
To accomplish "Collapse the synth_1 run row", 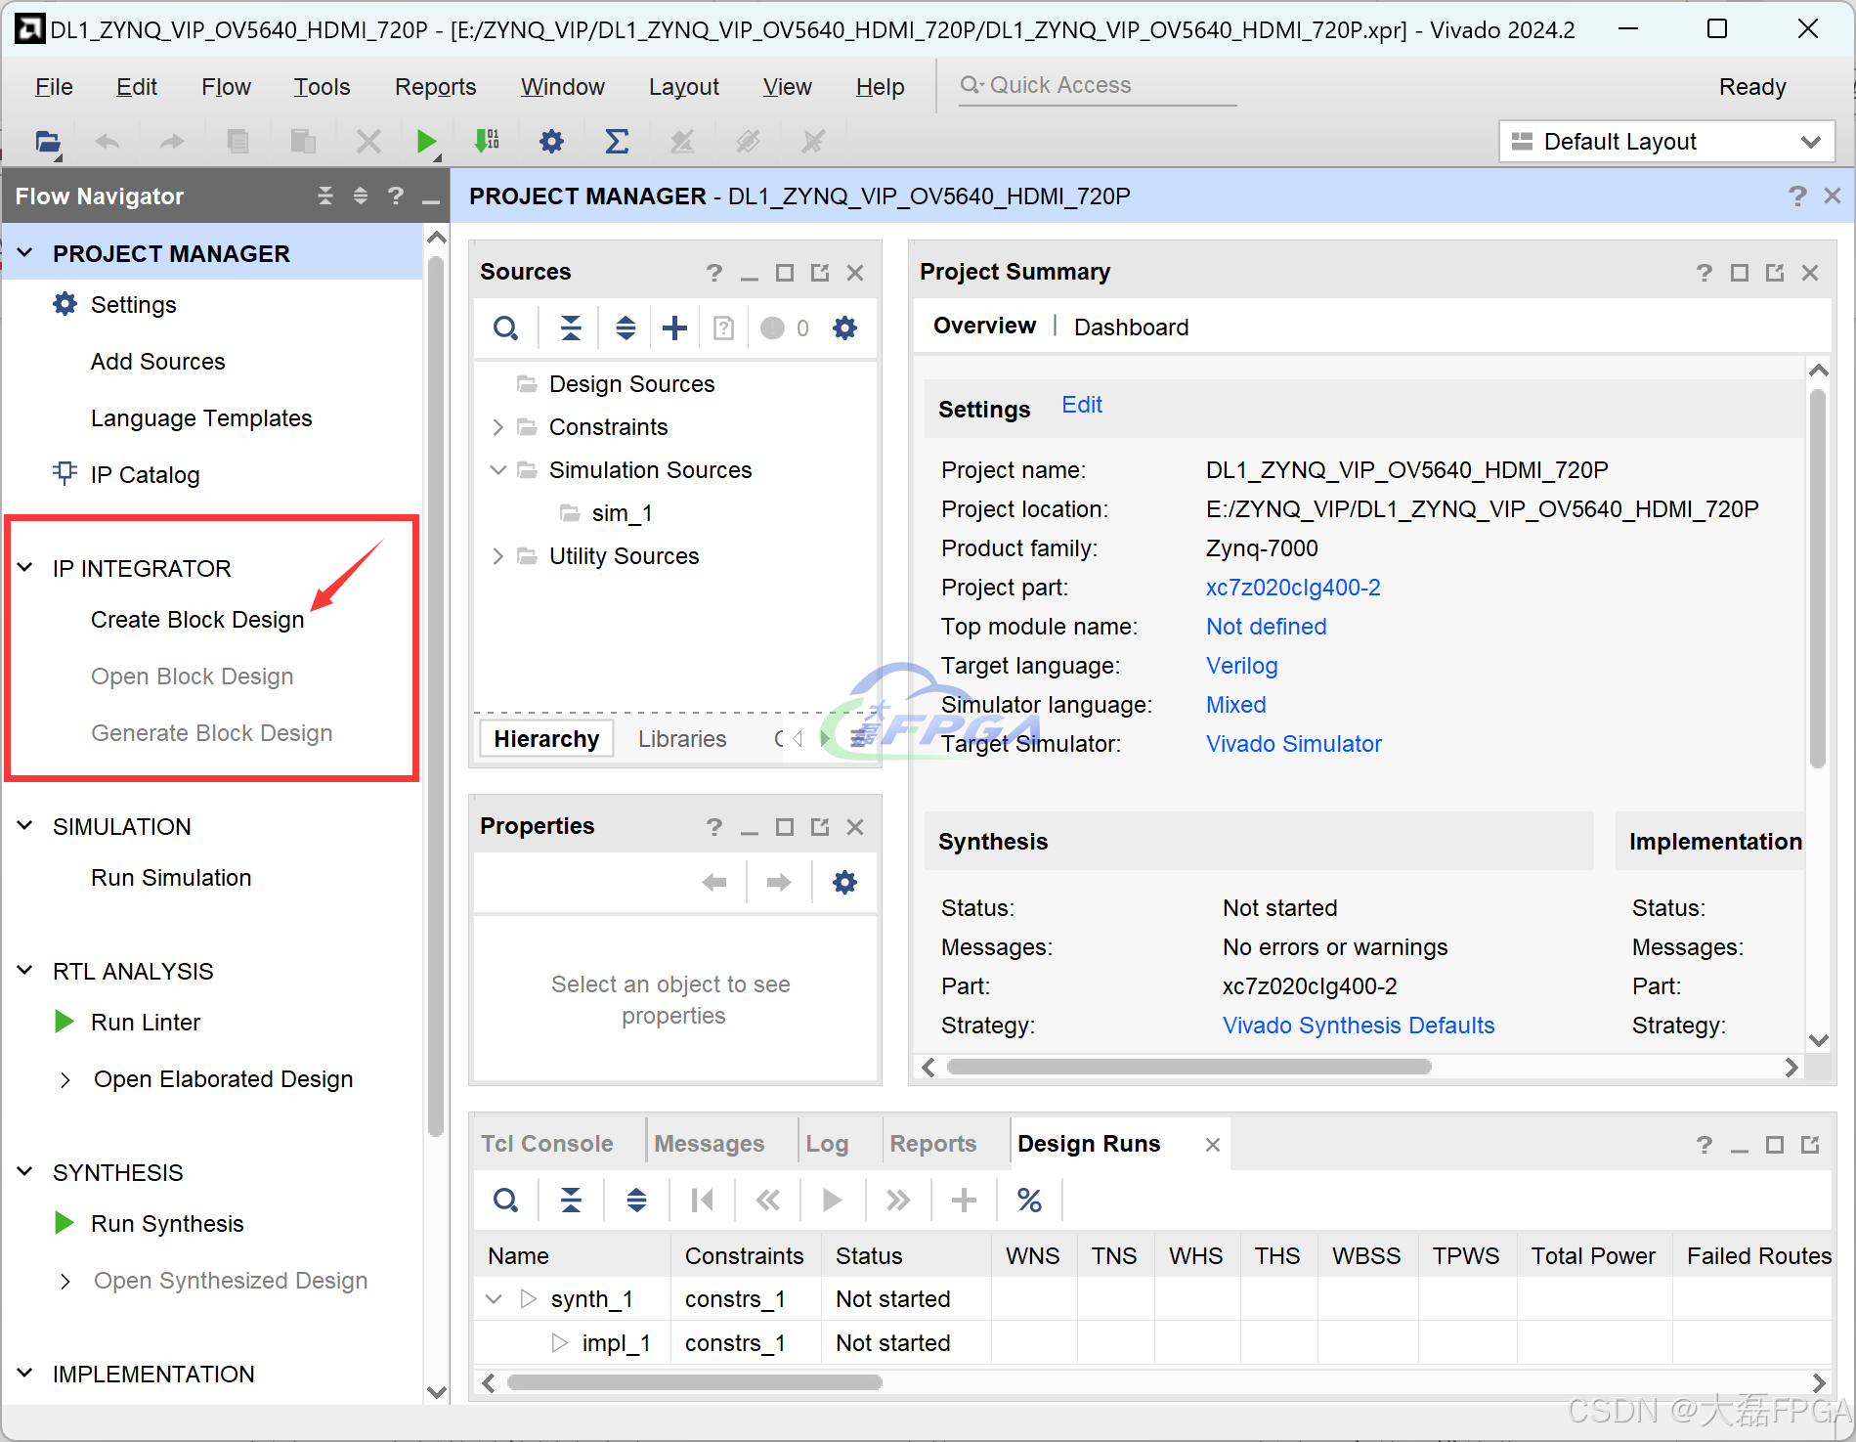I will coord(495,1299).
